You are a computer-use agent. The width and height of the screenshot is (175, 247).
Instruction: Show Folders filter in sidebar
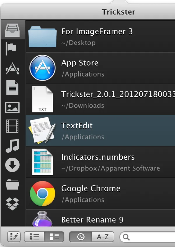tap(13, 185)
